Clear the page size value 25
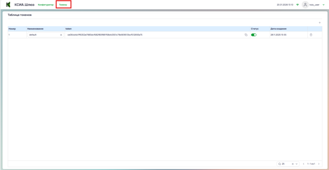Screen dimensions: 329x170 [292, 164]
